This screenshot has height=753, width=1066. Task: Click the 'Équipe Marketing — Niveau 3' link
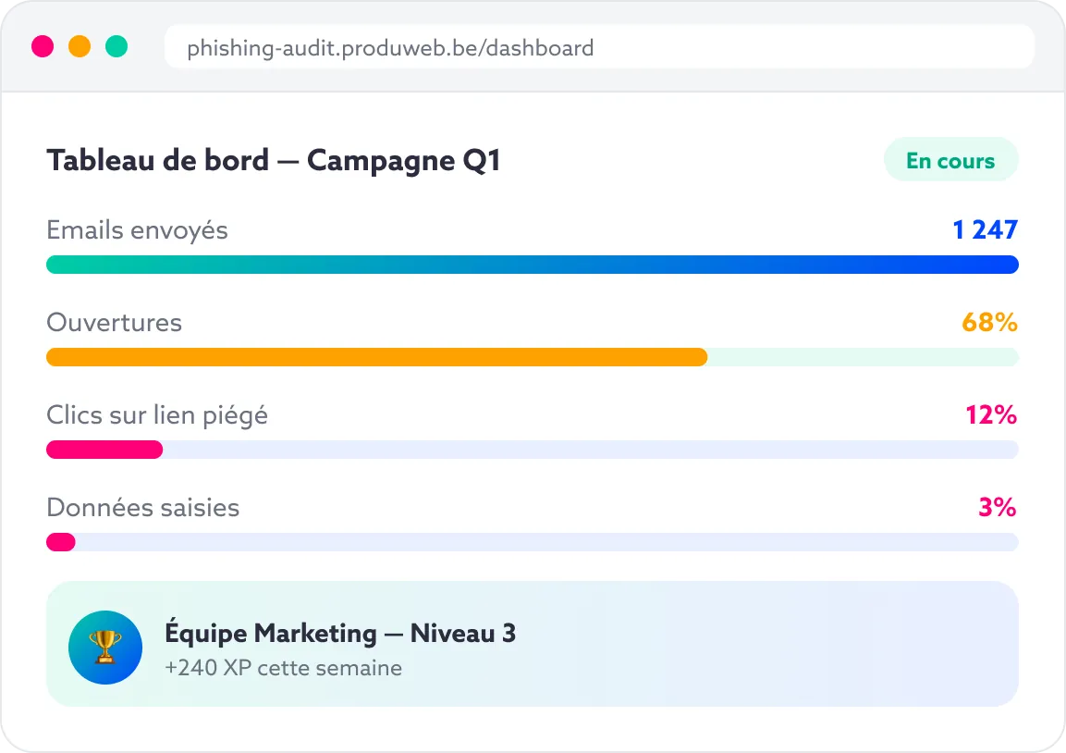(x=341, y=633)
